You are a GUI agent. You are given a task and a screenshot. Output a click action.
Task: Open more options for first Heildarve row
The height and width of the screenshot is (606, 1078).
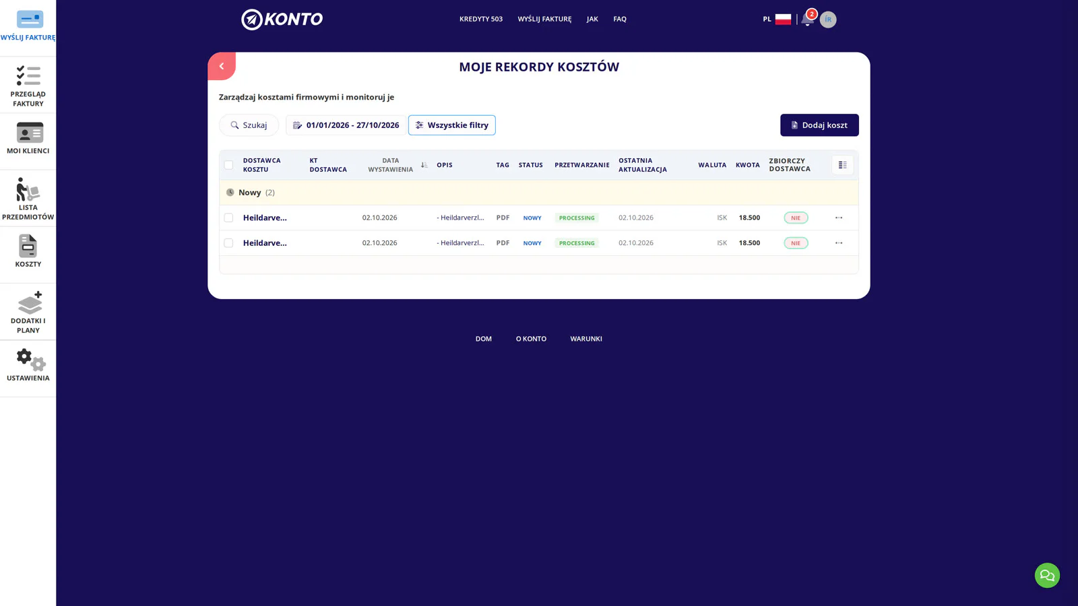click(x=839, y=217)
